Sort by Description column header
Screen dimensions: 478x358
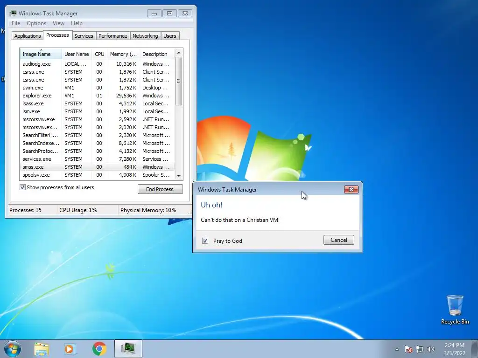(157, 54)
